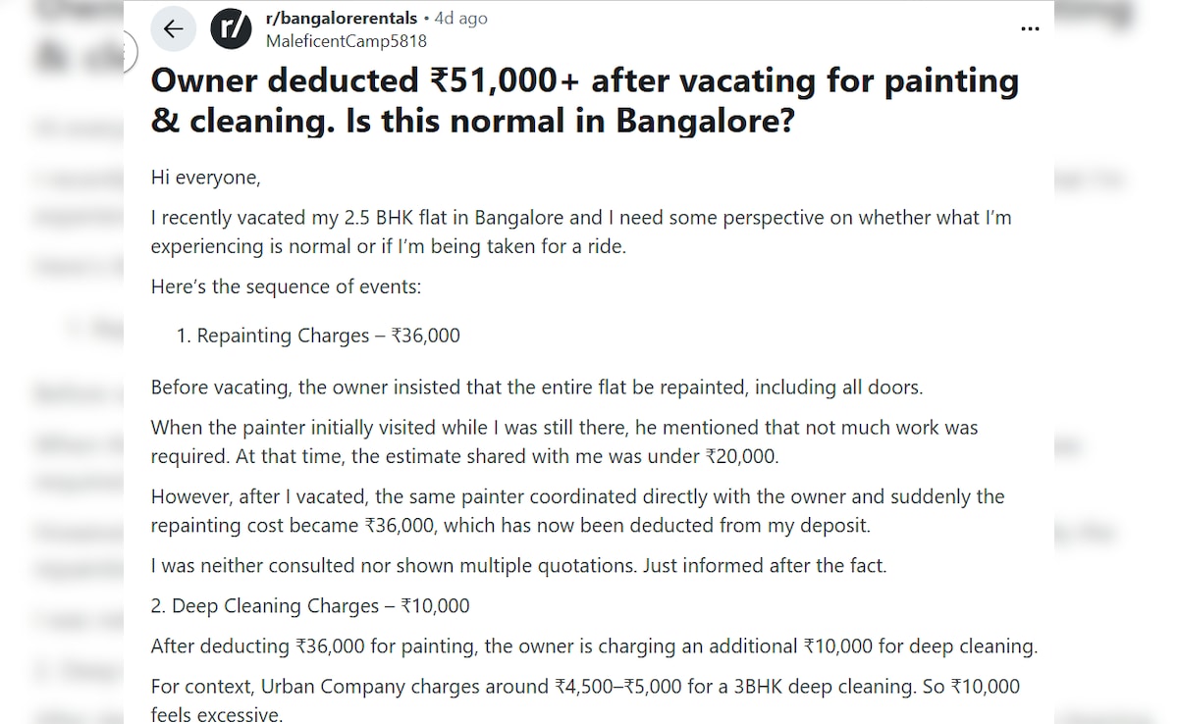Click the blurred background left of the post
The width and height of the screenshot is (1178, 724).
tap(59, 392)
